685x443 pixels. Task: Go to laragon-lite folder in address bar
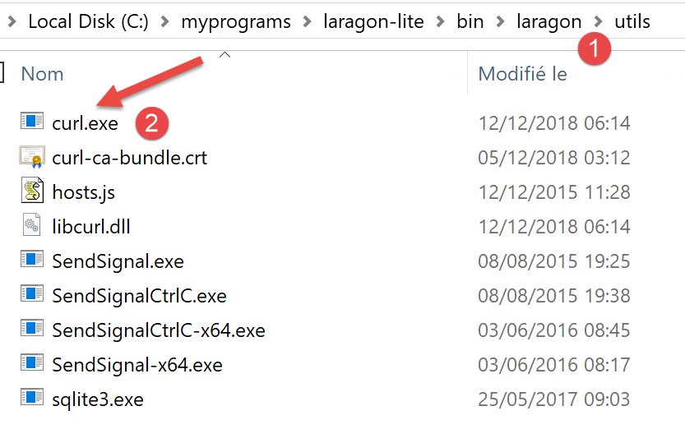click(374, 21)
